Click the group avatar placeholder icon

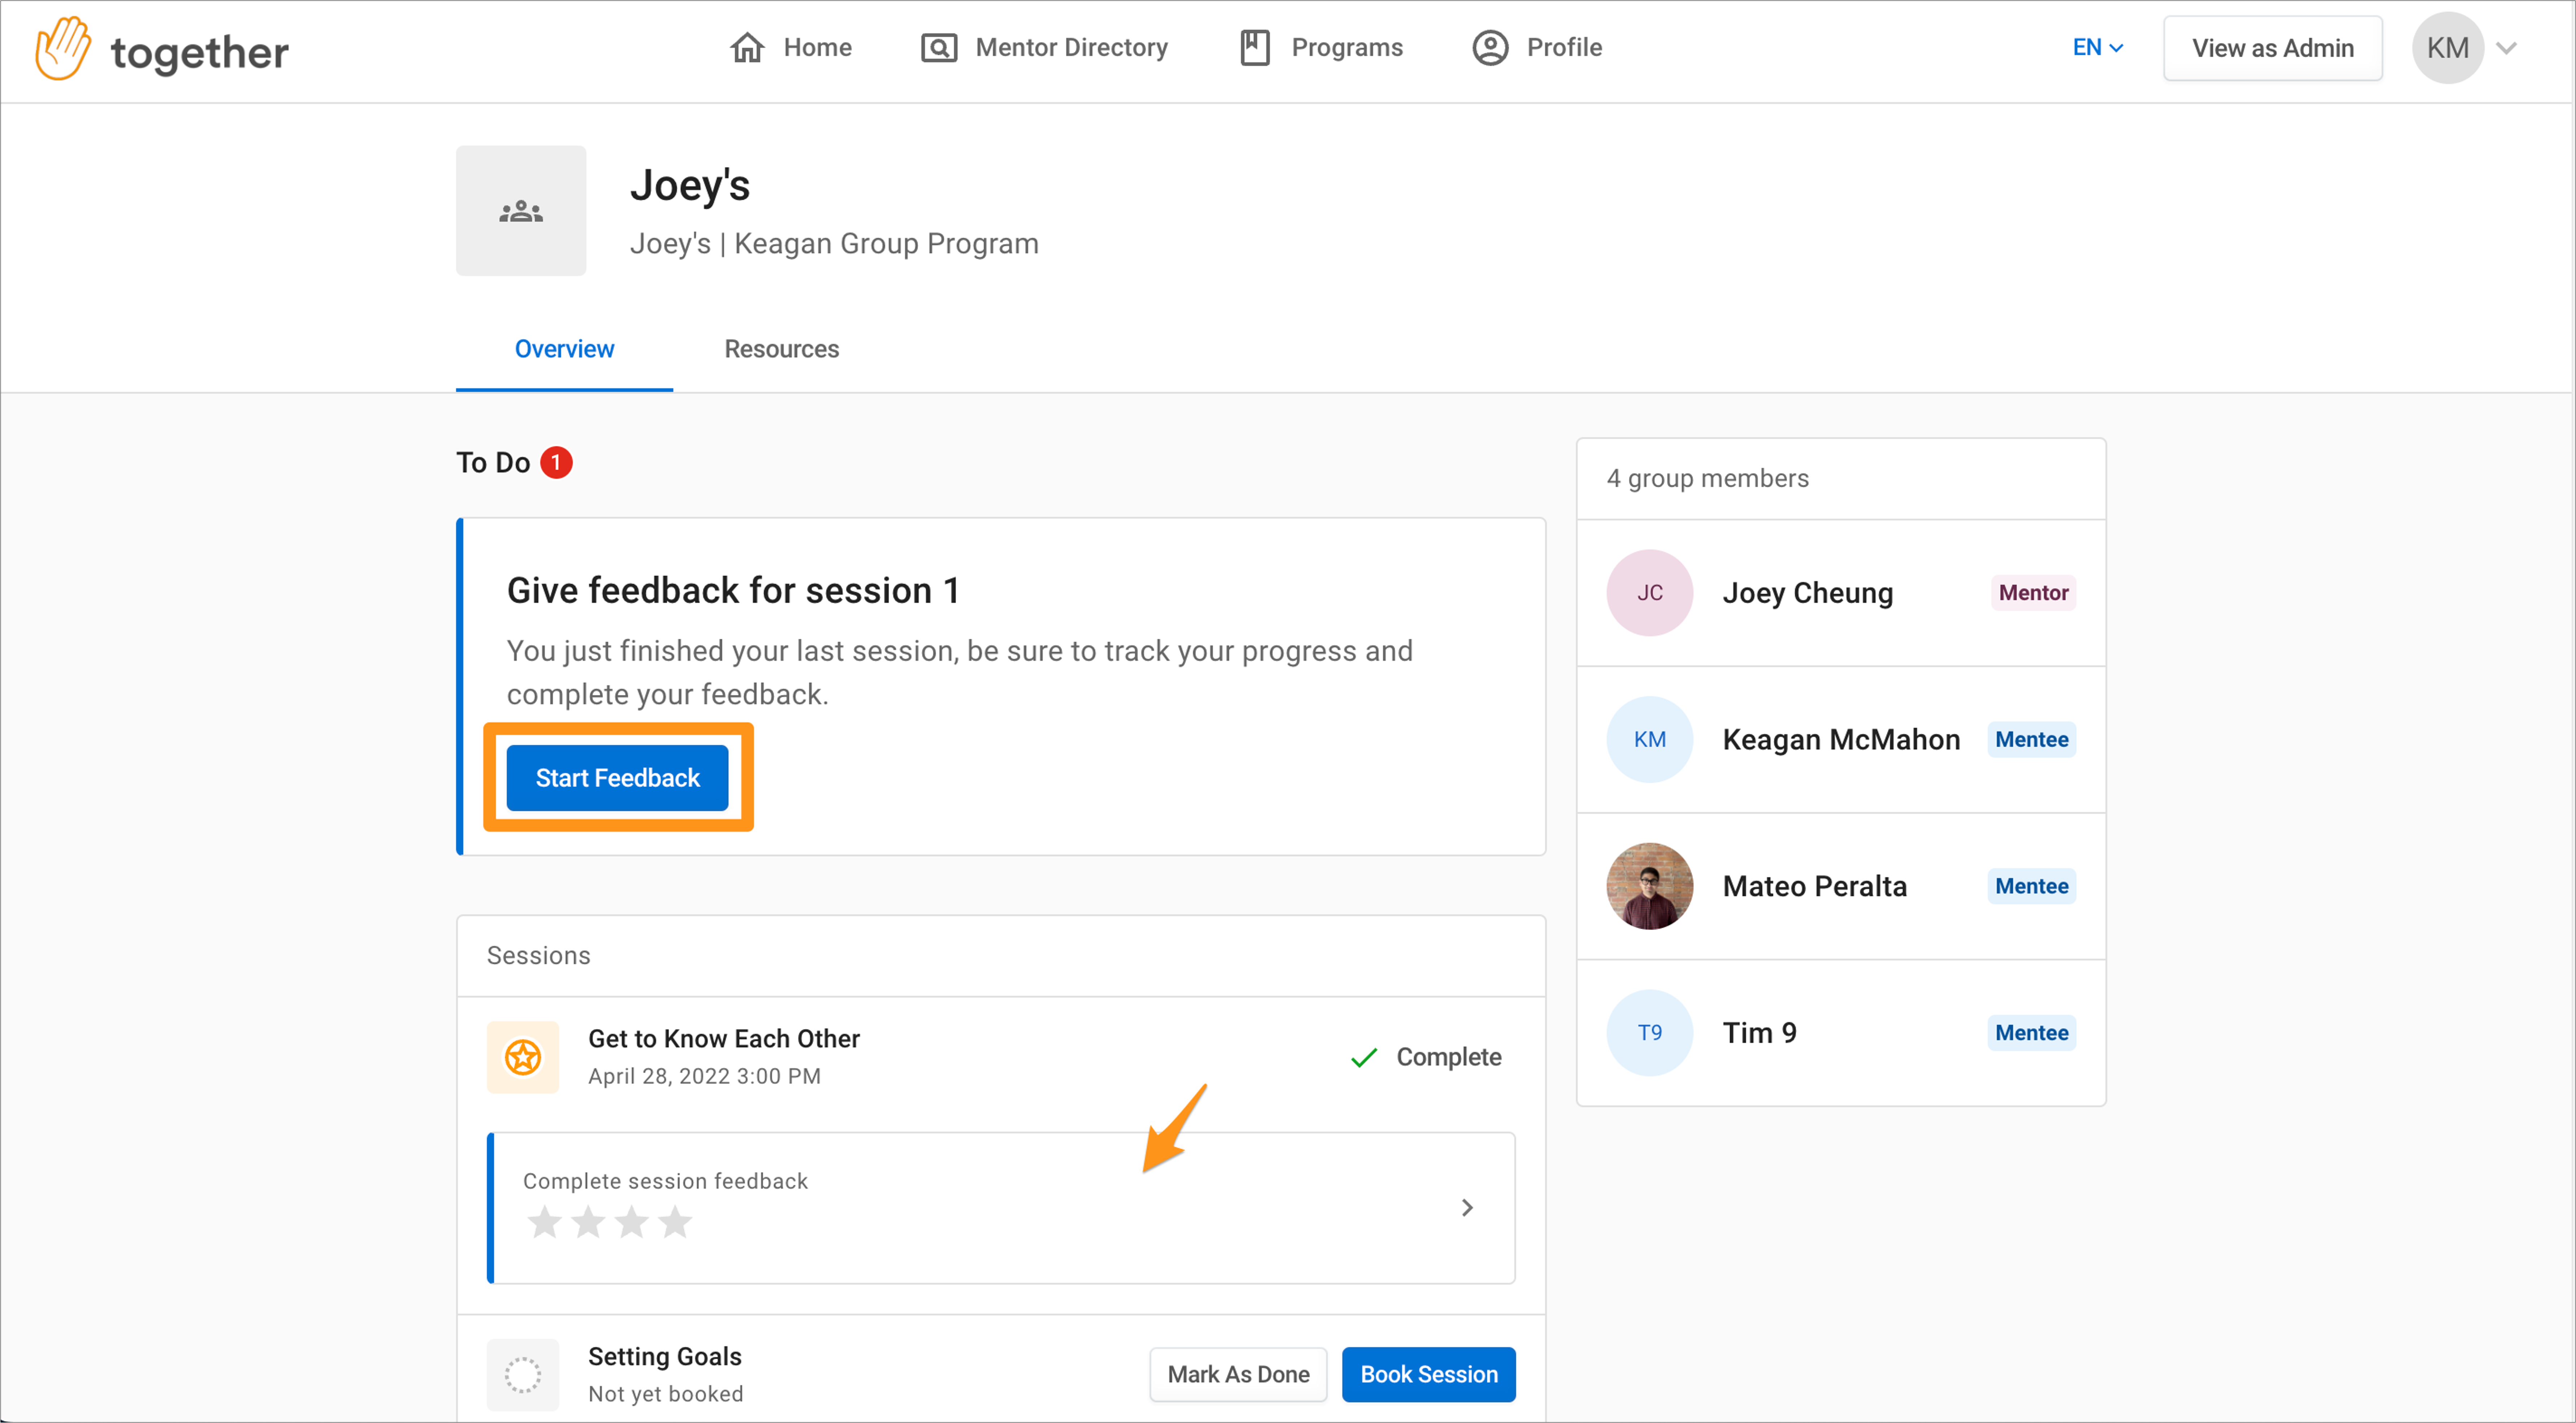(521, 211)
